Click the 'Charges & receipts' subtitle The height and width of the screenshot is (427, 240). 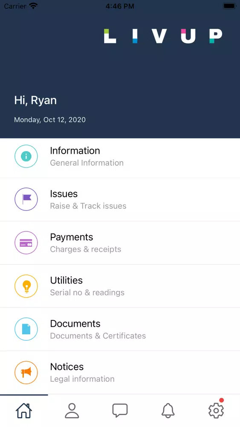tap(86, 249)
